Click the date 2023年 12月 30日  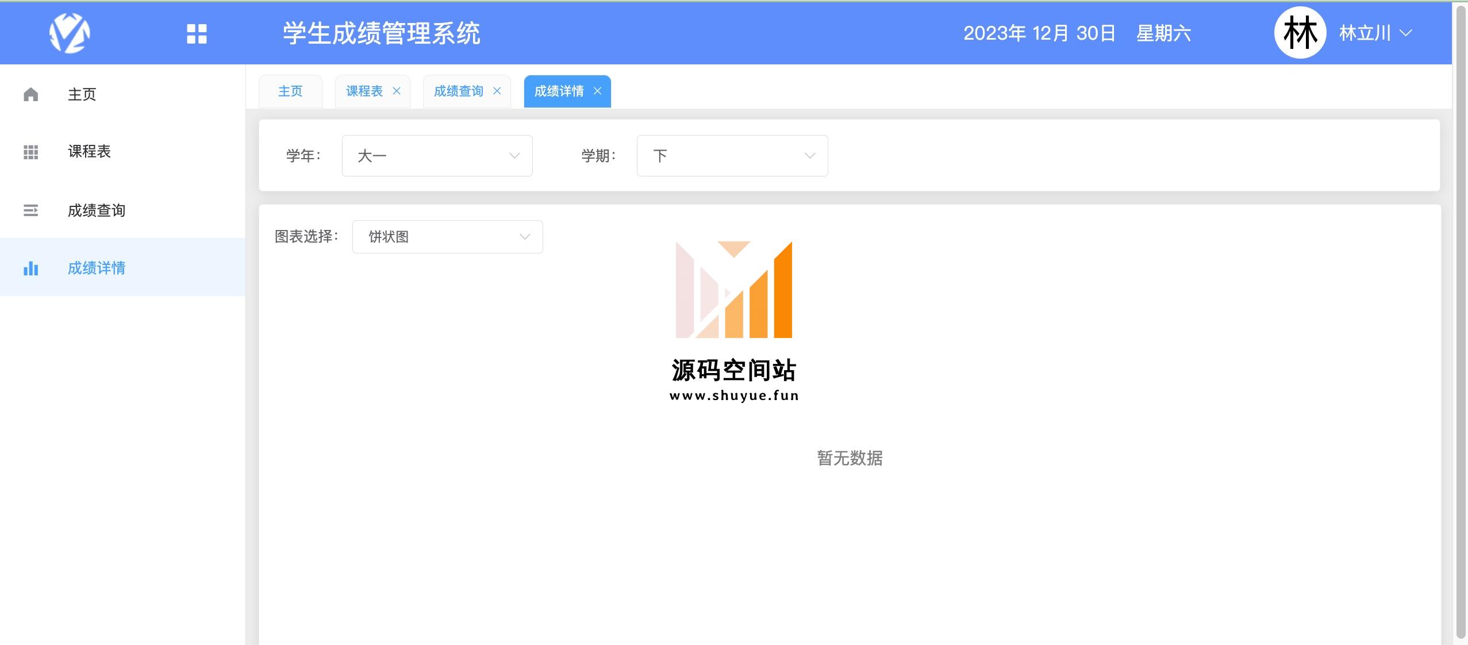(x=1039, y=33)
